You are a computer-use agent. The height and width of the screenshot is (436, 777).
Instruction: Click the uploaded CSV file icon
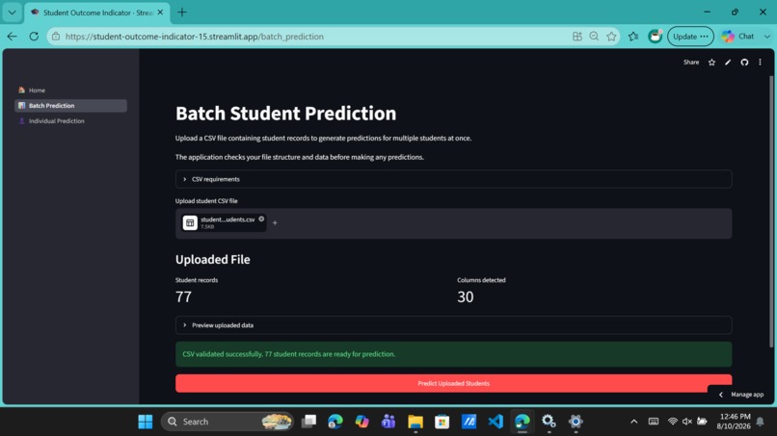pyautogui.click(x=190, y=222)
